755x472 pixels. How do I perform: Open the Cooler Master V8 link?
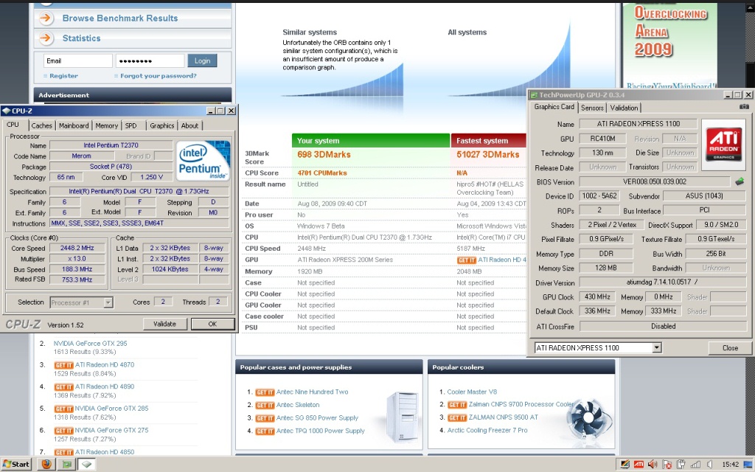(x=472, y=392)
